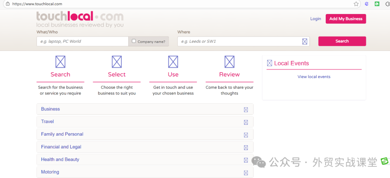This screenshot has height=178, width=390.
Task: Focus the What/Who search field
Action: click(x=82, y=42)
